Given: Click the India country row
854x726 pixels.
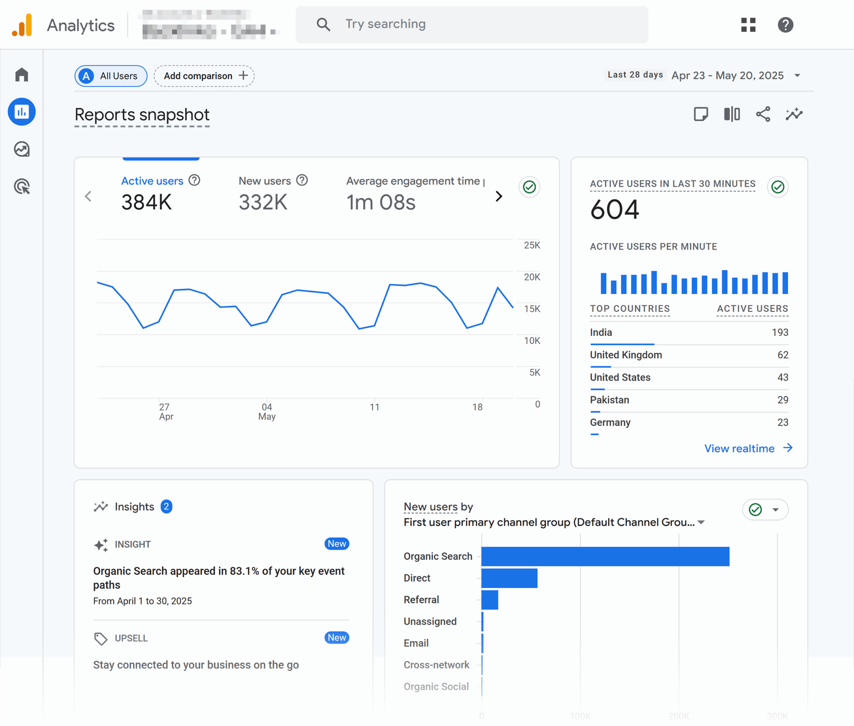Looking at the screenshot, I should [689, 333].
